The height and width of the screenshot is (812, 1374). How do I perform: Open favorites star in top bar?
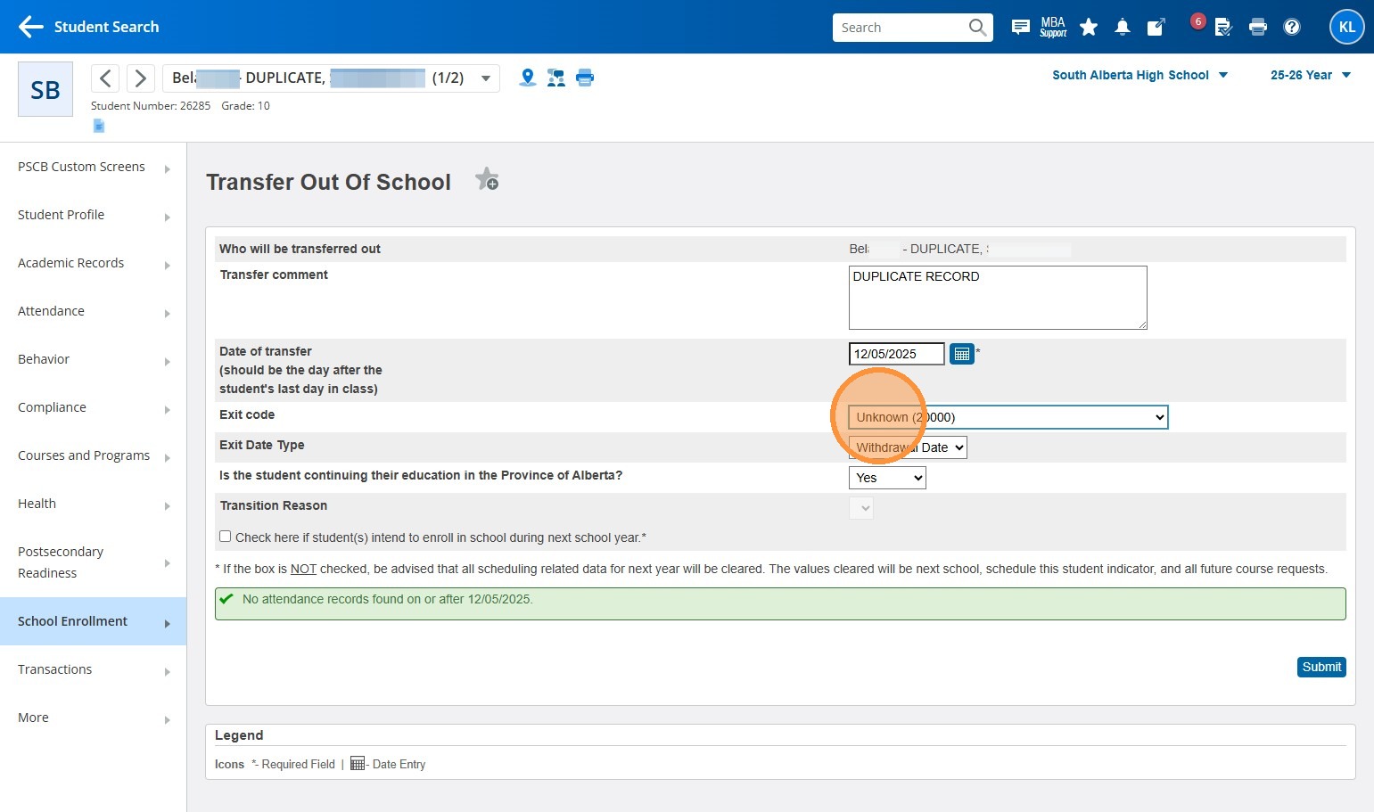[1088, 27]
